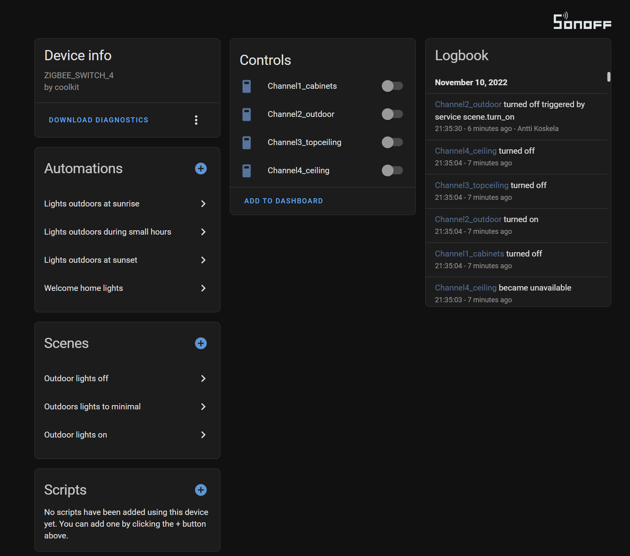Toggle Channel4_ceiling on
This screenshot has height=556, width=630.
coord(392,170)
